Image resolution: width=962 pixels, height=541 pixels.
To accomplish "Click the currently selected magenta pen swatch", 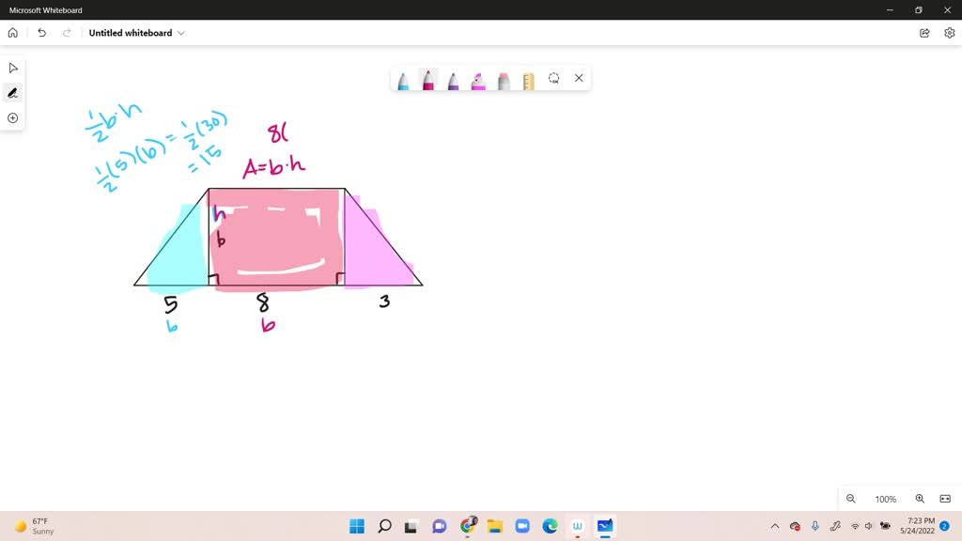I will point(427,79).
